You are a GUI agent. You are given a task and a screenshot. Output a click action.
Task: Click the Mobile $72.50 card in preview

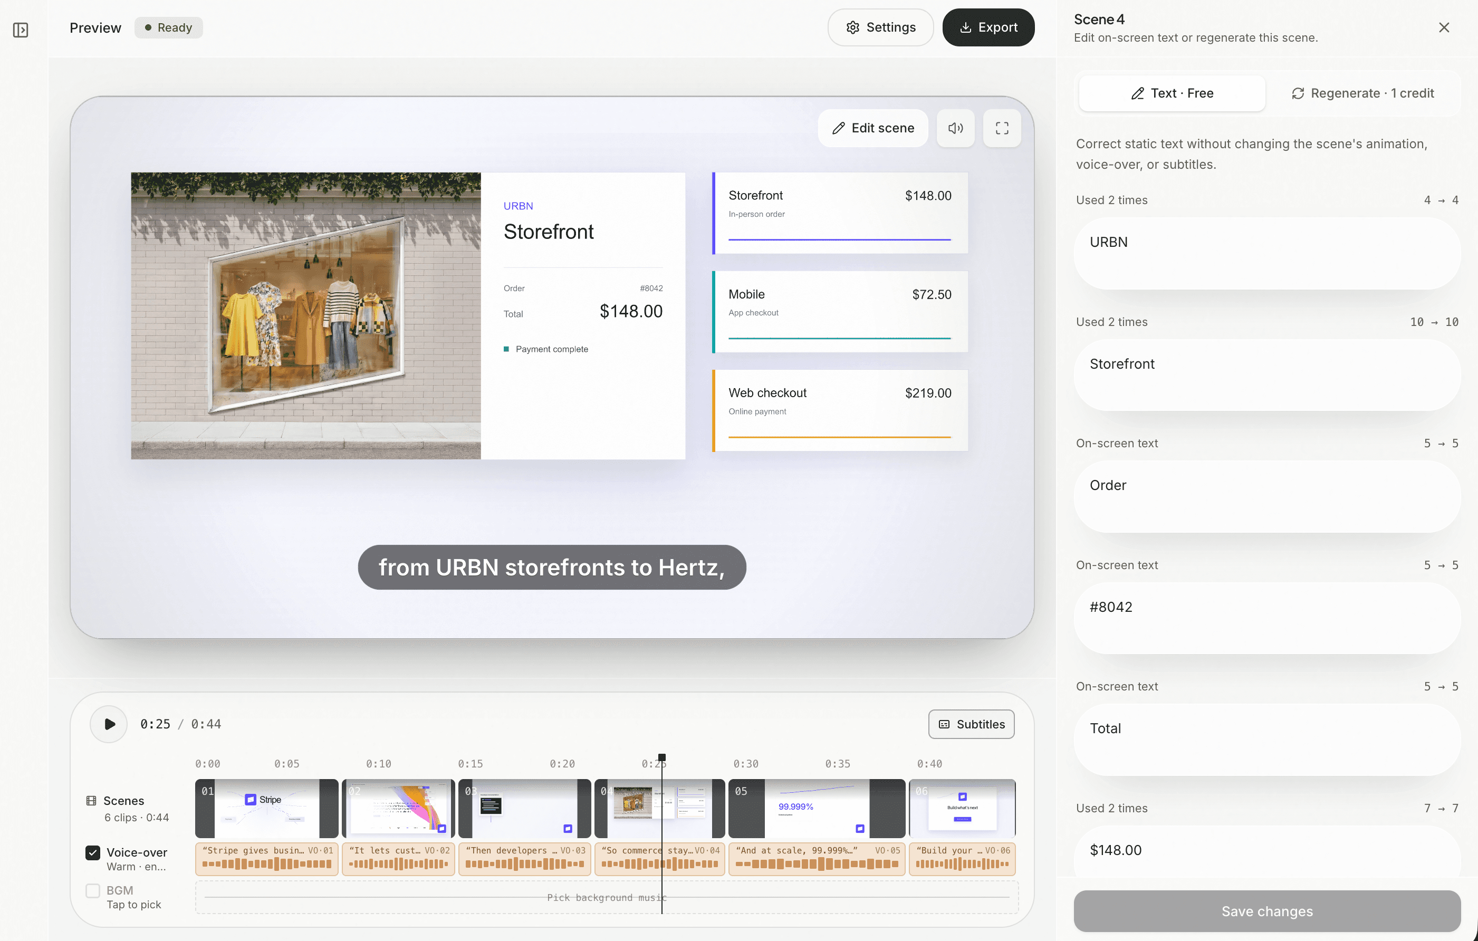coord(840,312)
